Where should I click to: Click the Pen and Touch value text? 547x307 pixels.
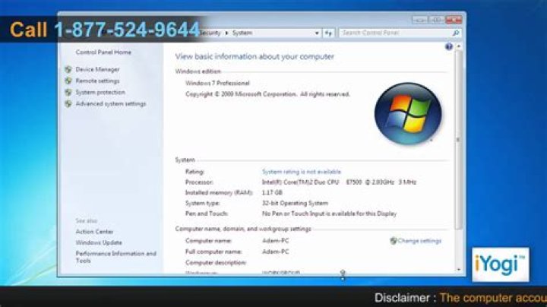[x=329, y=214]
